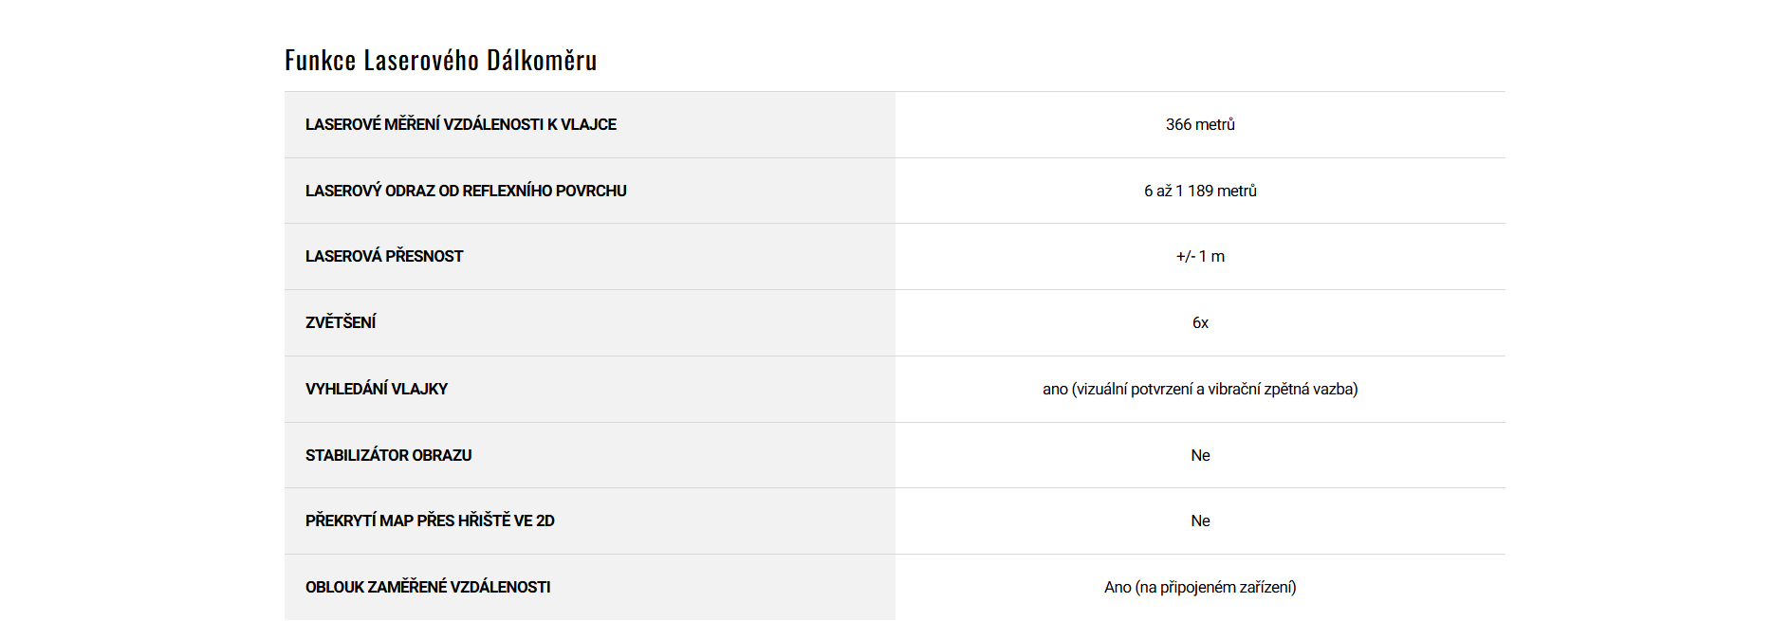Select the "Laserový odraz od reflexního povrchu" label
This screenshot has height=621, width=1792.
click(x=466, y=191)
